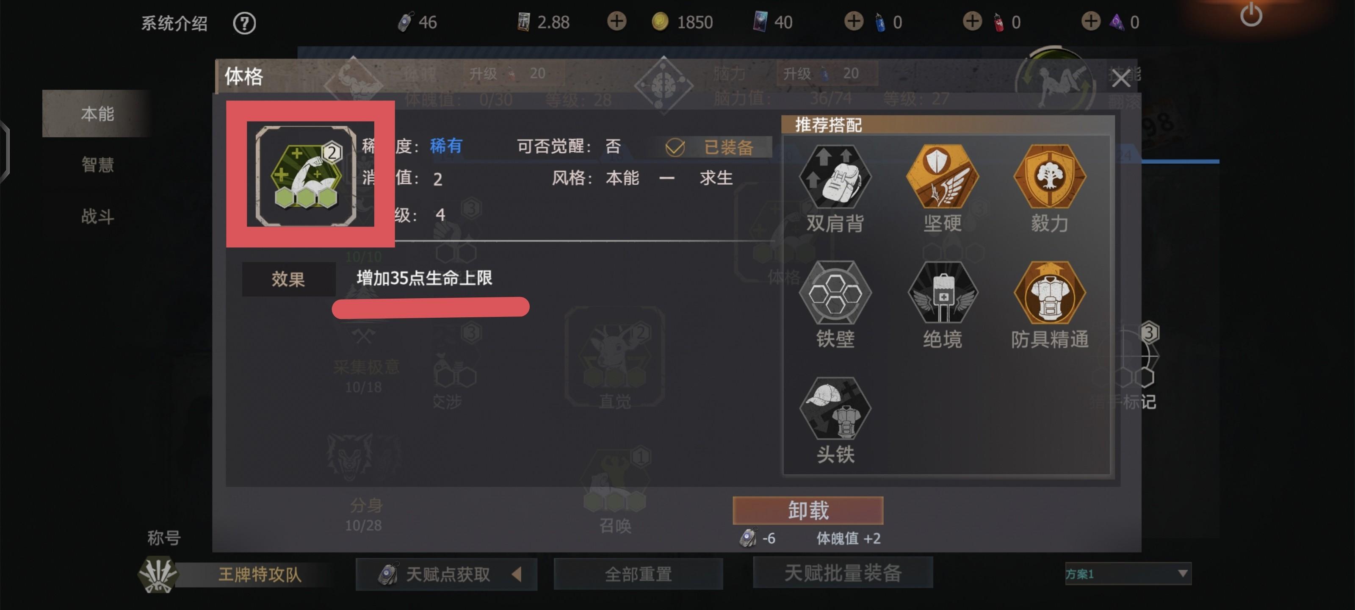Select the 毅力 tree talent icon

1049,177
